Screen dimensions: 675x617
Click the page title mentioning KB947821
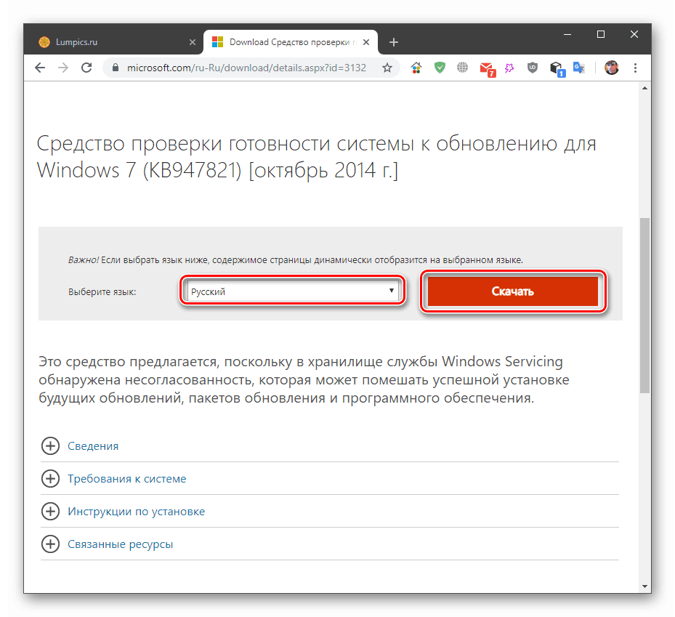[316, 157]
